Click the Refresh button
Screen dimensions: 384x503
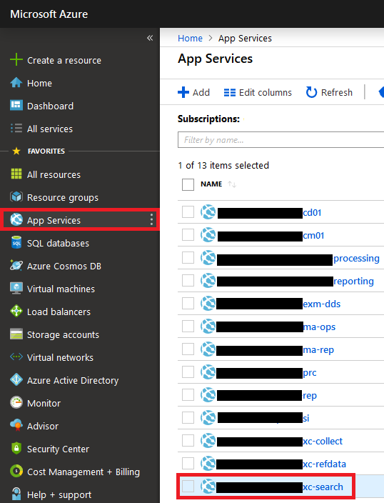[x=329, y=92]
